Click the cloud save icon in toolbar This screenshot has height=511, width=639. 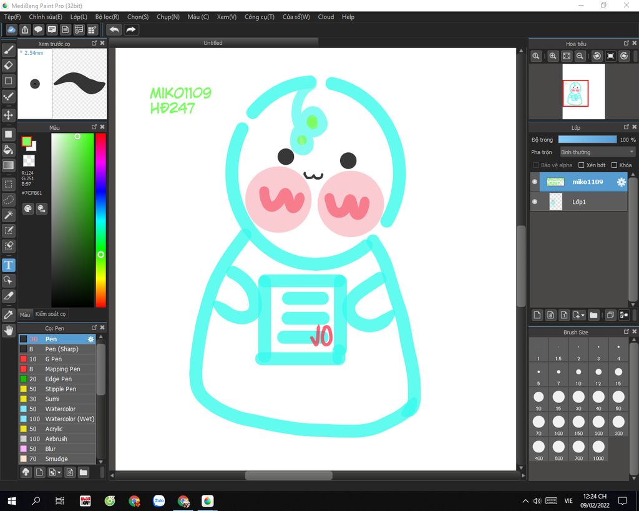point(11,30)
